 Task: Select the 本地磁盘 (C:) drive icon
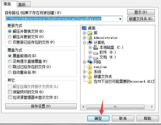coord(96,47)
